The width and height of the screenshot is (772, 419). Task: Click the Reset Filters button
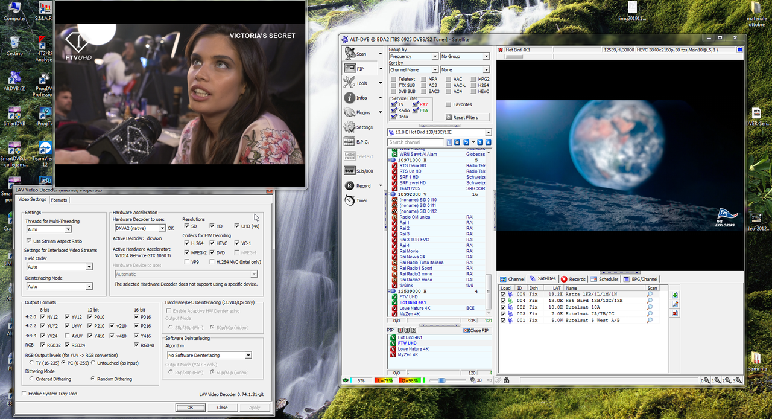tap(467, 117)
